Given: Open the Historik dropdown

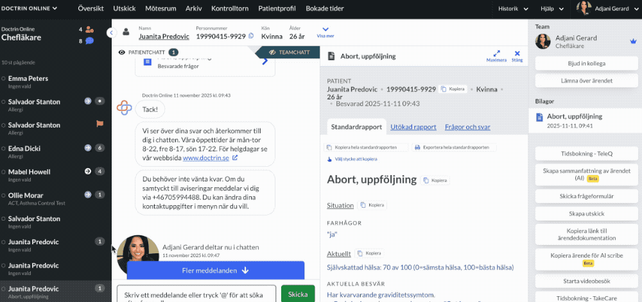Looking at the screenshot, I should tap(513, 8).
